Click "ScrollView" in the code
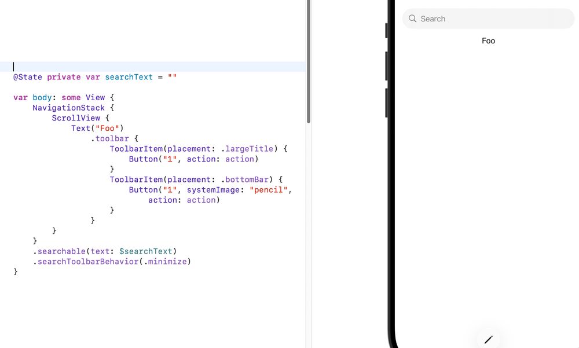 click(76, 118)
